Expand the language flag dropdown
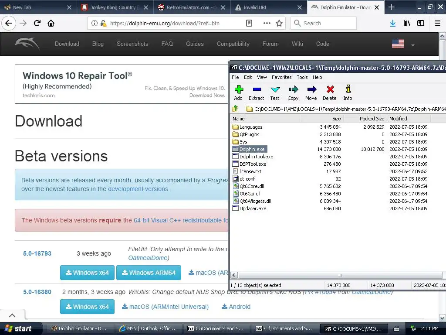This screenshot has height=335, width=446. pos(403,44)
